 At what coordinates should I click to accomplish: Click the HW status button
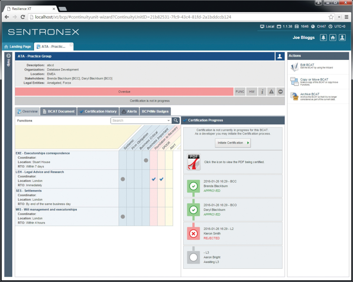[252, 92]
